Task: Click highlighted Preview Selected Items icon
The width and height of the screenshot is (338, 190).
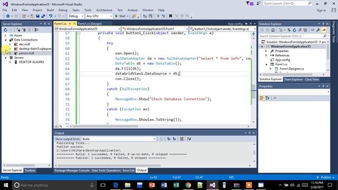Action: click(x=324, y=30)
